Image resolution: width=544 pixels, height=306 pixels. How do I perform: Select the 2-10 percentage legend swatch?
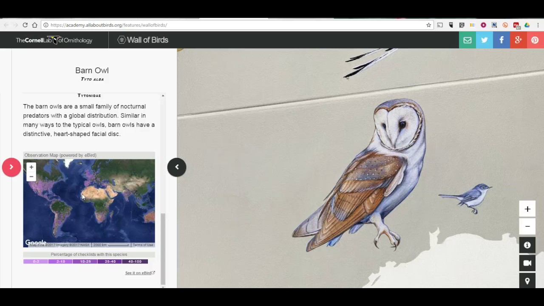point(61,261)
